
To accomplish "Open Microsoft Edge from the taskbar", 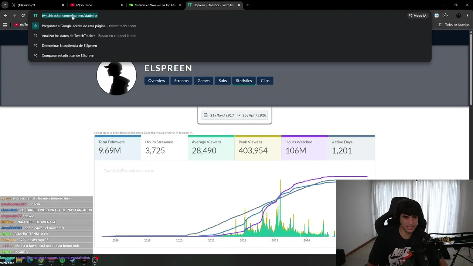I will pyautogui.click(x=30, y=260).
